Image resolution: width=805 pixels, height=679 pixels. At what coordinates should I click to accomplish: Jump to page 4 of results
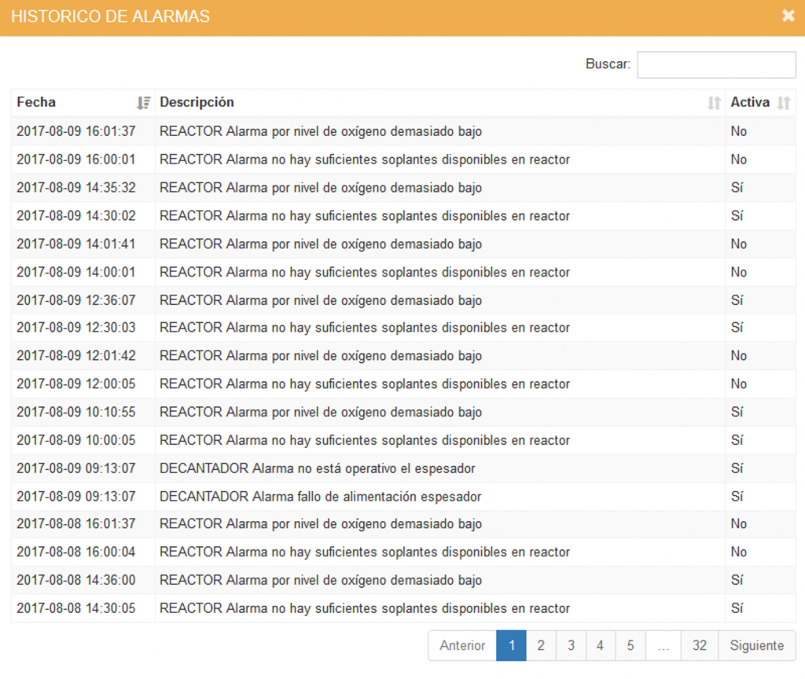click(600, 645)
